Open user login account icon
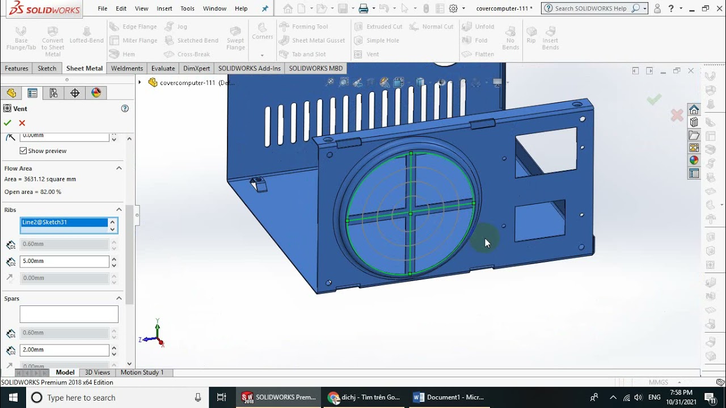The image size is (726, 408). 657,8
